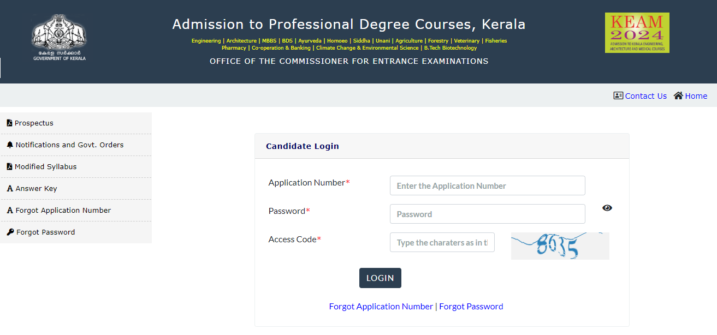Open Forgot Application Number sidebar item
This screenshot has height=335, width=717.
[76, 210]
